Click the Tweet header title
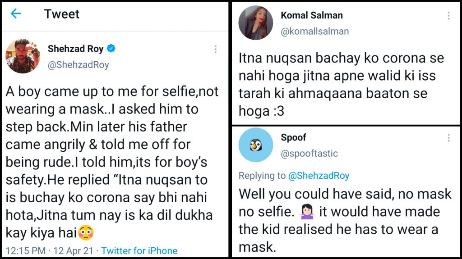 pyautogui.click(x=62, y=14)
